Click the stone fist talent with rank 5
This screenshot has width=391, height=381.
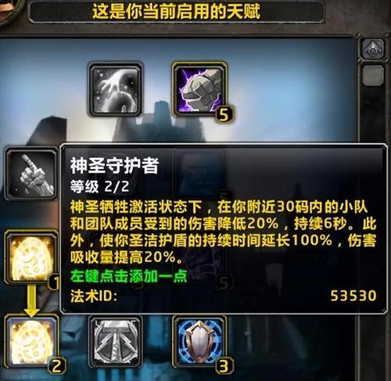point(199,89)
